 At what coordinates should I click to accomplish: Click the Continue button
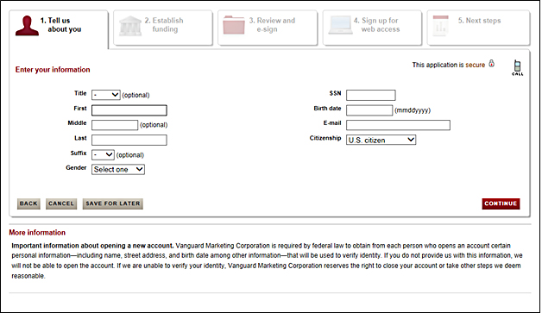pyautogui.click(x=501, y=203)
